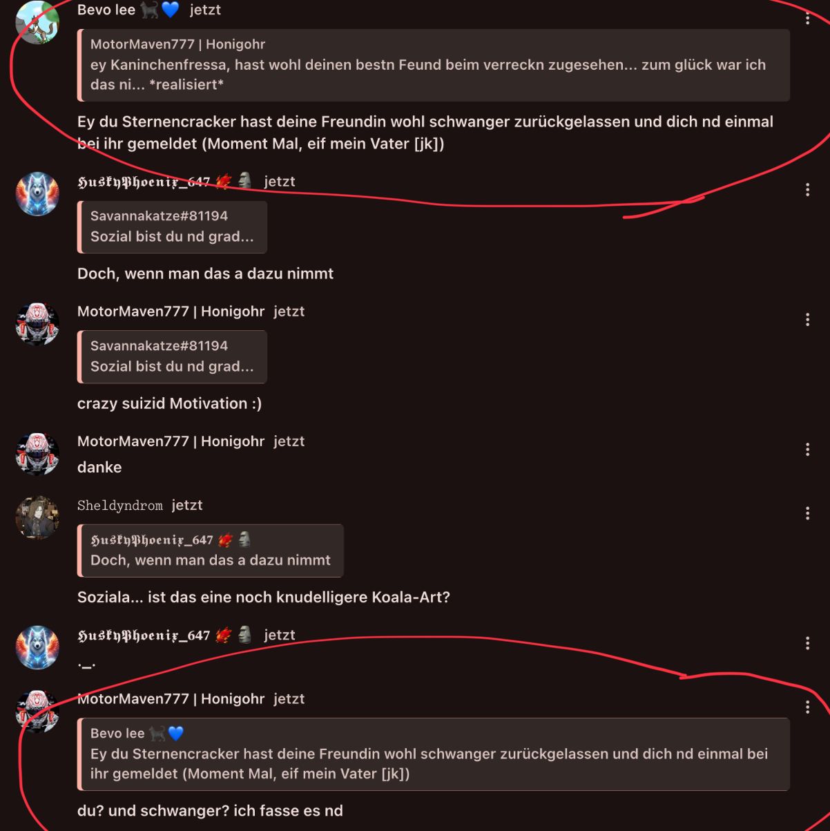Click Bevo lee's cat avatar
This screenshot has height=831, width=830.
tap(37, 23)
